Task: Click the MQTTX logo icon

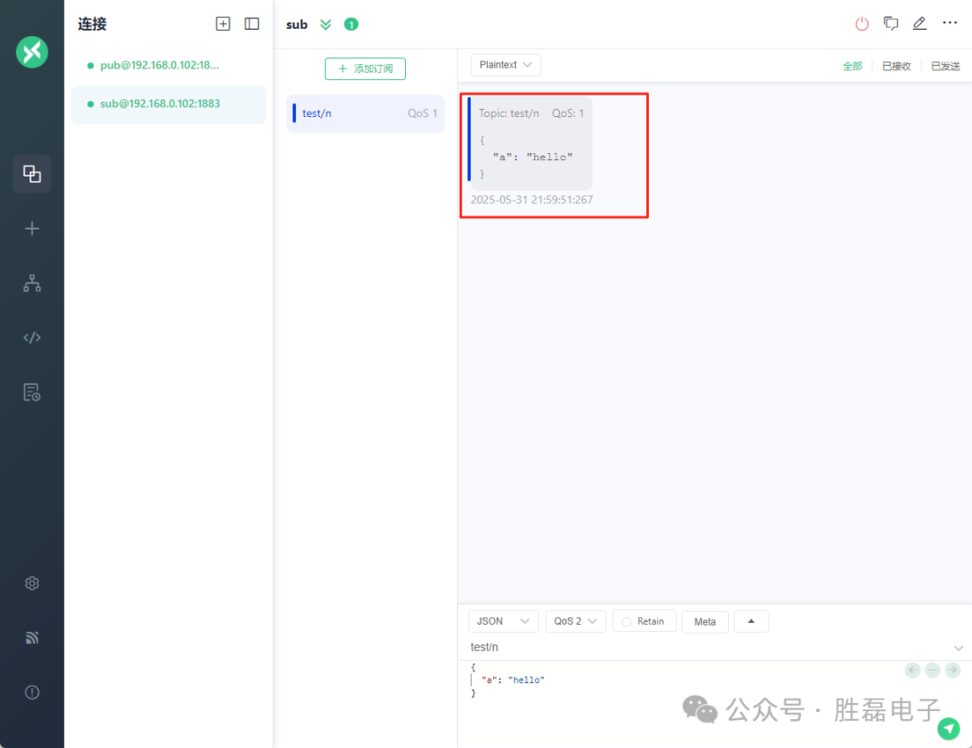Action: 31,52
